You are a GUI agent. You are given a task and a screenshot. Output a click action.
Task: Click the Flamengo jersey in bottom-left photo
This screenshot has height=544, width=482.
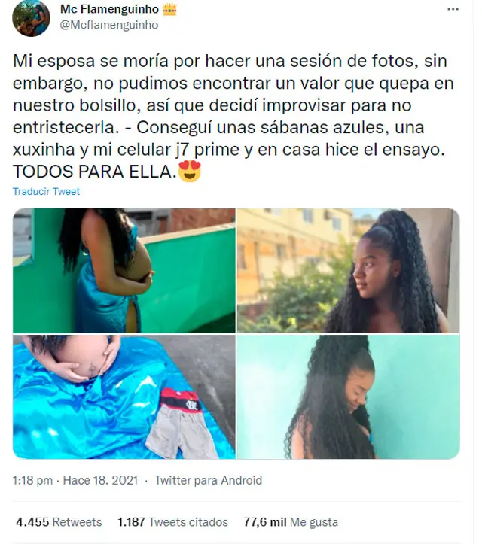(x=182, y=400)
